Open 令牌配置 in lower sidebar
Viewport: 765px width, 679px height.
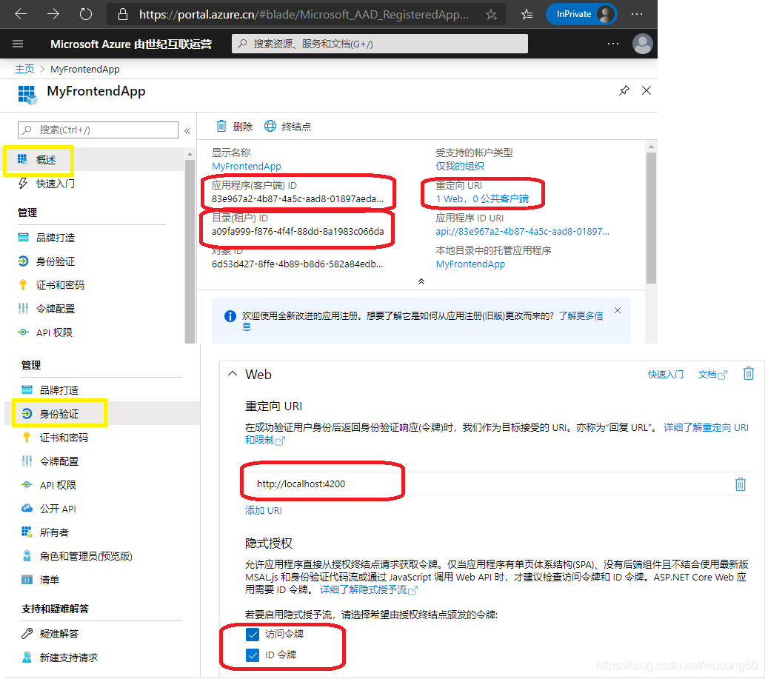tap(50, 461)
